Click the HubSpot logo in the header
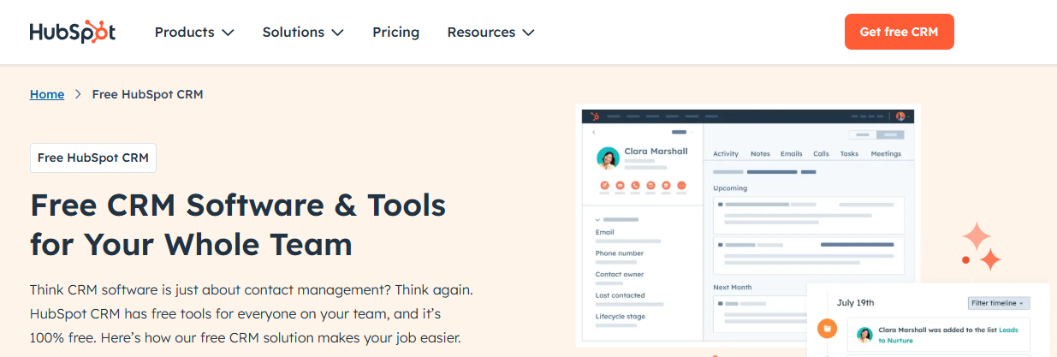Image resolution: width=1057 pixels, height=357 pixels. tap(72, 32)
